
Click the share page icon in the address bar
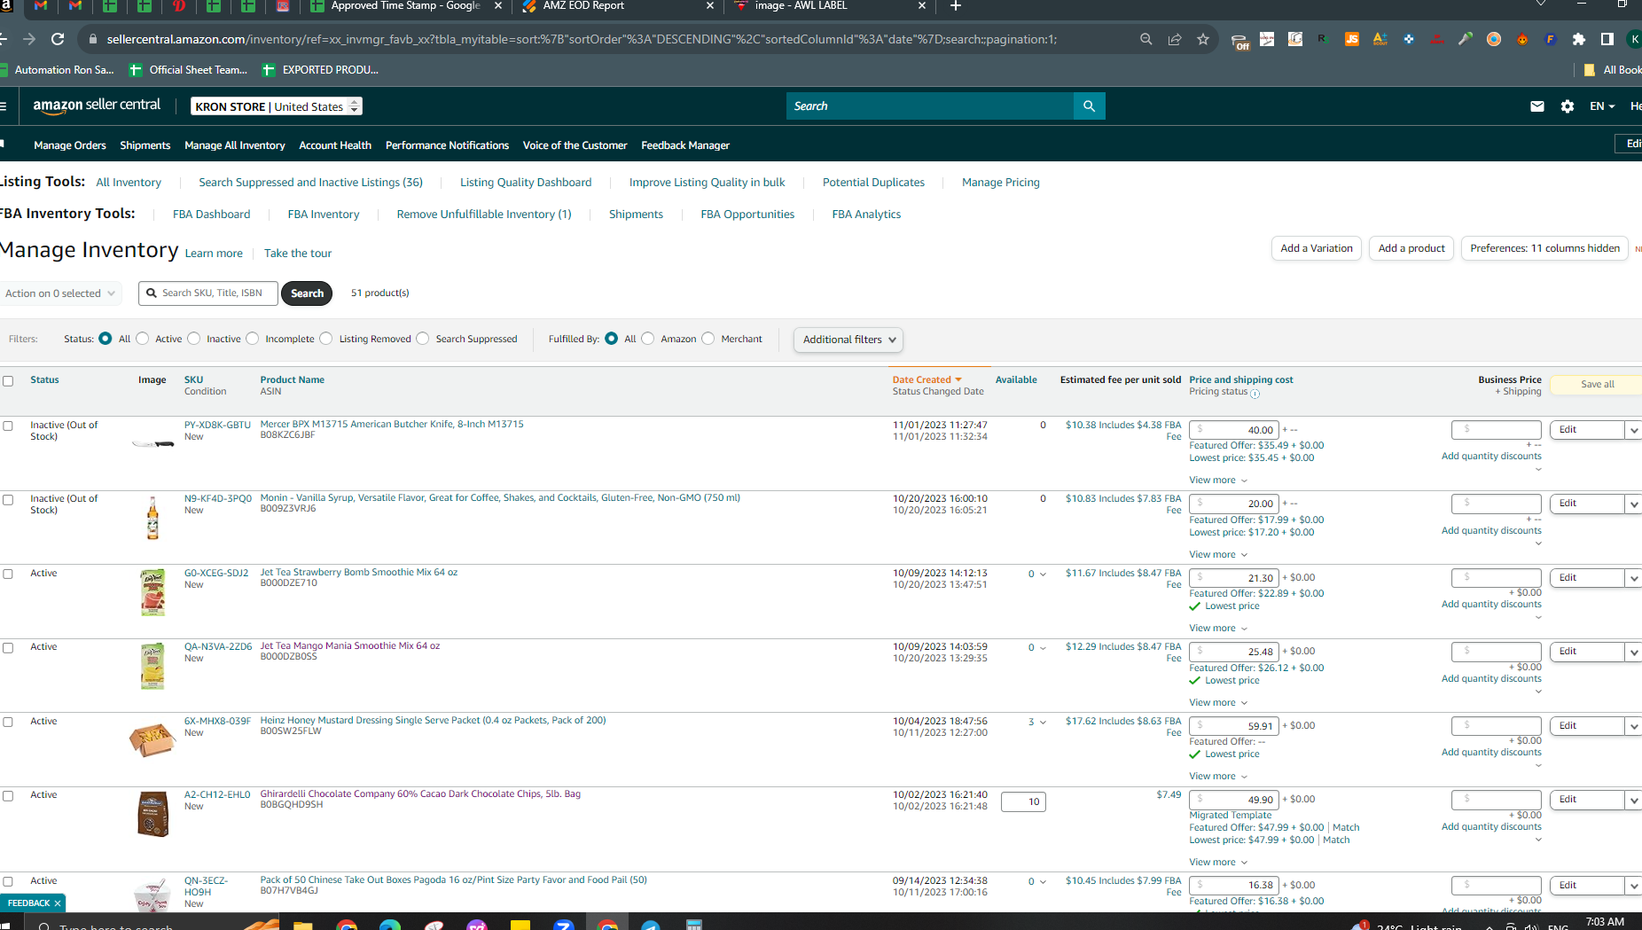(x=1175, y=39)
